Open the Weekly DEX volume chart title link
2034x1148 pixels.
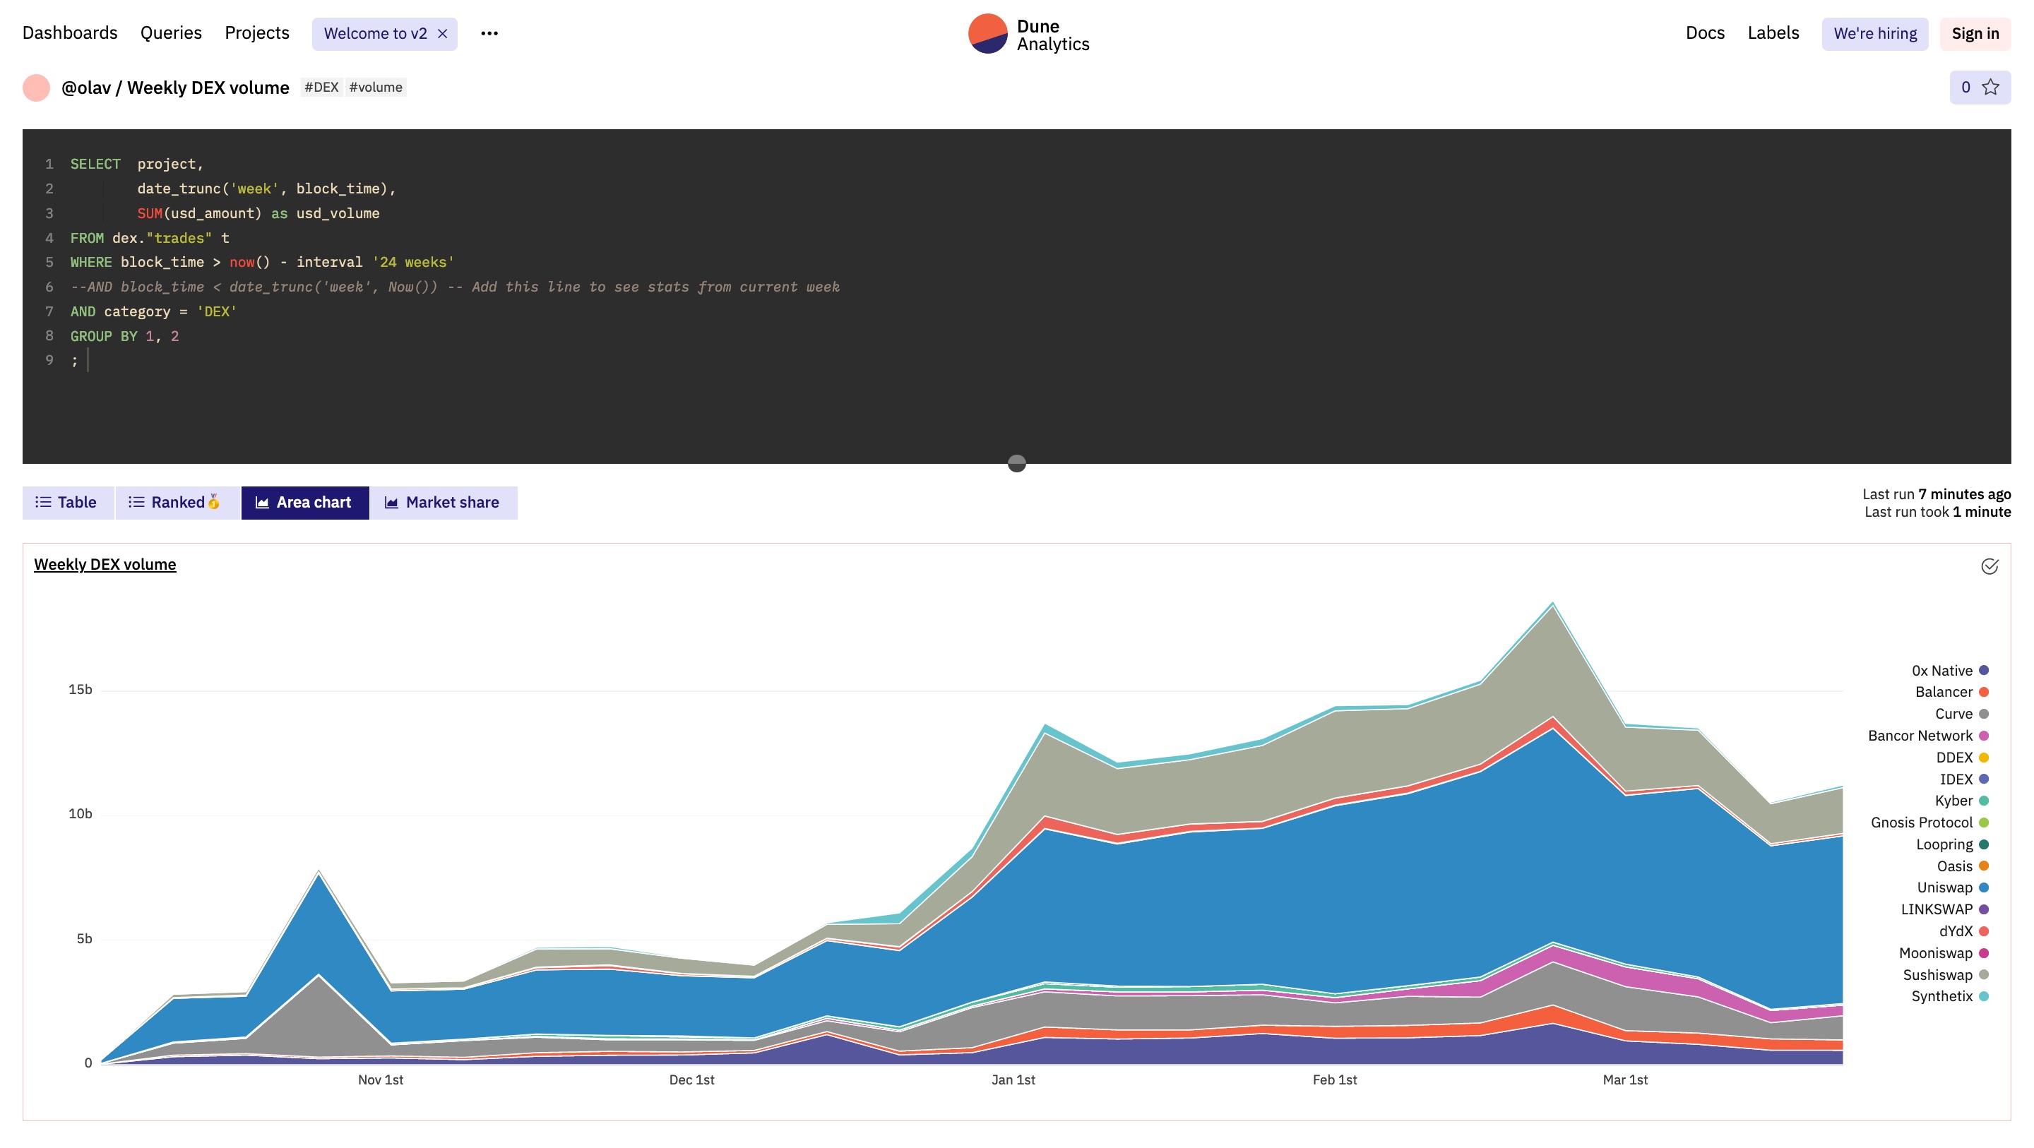(x=105, y=565)
